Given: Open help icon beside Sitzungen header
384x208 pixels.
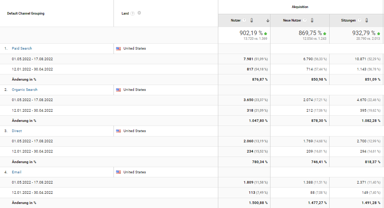Looking at the screenshot, I should (x=359, y=20).
